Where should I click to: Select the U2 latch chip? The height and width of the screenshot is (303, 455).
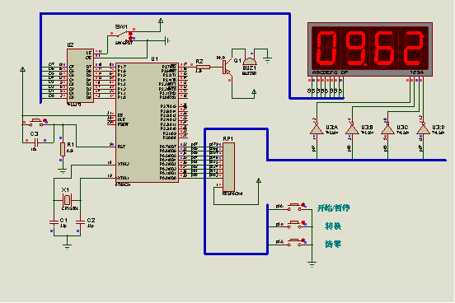(x=80, y=76)
